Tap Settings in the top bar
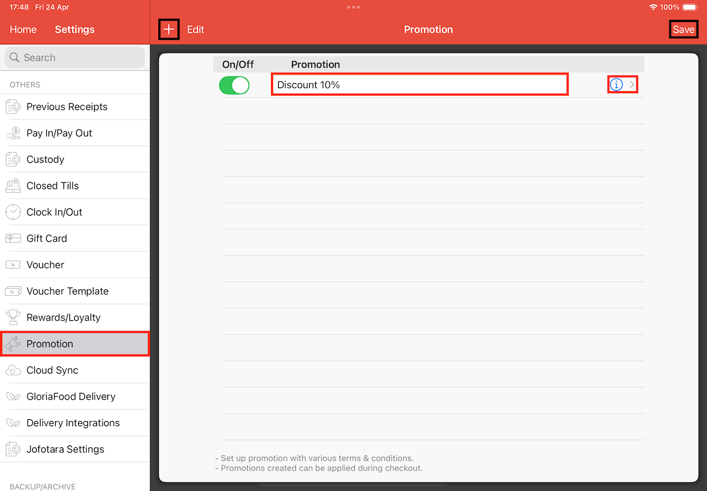 [x=75, y=29]
